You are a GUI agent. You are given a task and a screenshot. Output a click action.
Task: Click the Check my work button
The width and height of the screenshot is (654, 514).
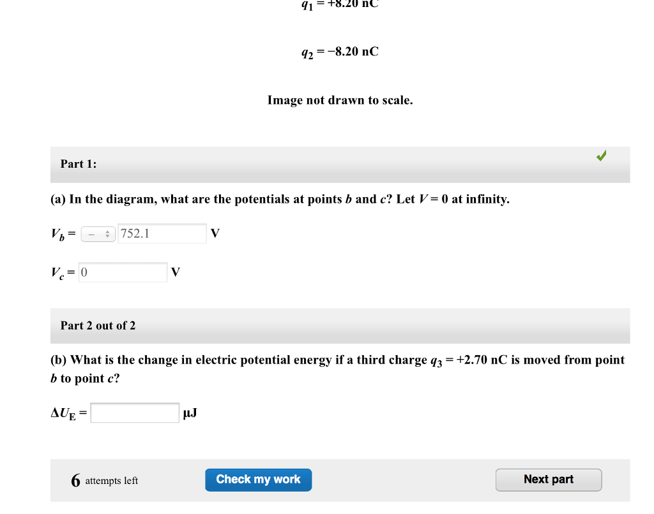pos(258,480)
